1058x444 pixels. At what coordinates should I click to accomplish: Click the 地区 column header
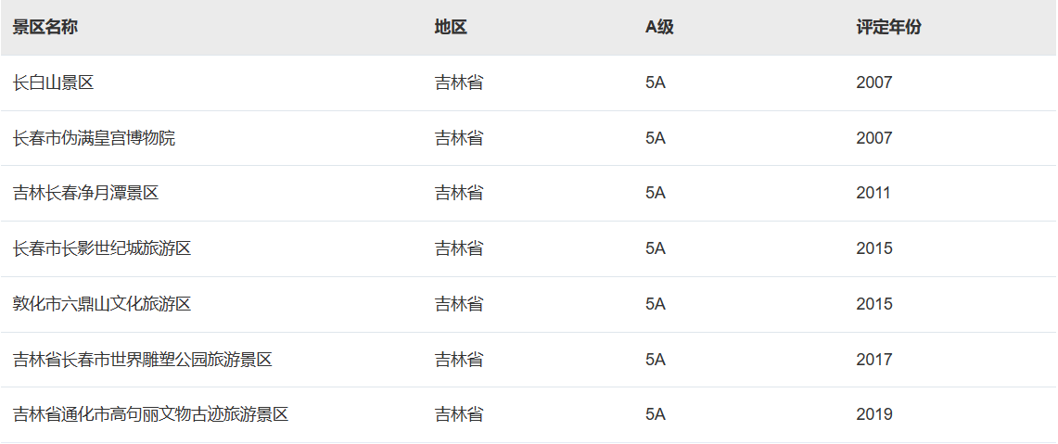451,27
